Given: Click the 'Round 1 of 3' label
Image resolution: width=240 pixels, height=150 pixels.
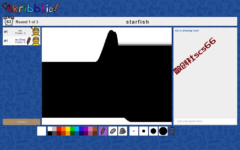Looking at the screenshot, I should tap(27, 22).
